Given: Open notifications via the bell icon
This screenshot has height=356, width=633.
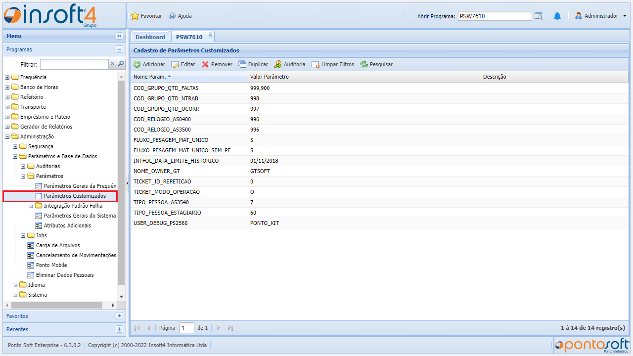Looking at the screenshot, I should 557,15.
